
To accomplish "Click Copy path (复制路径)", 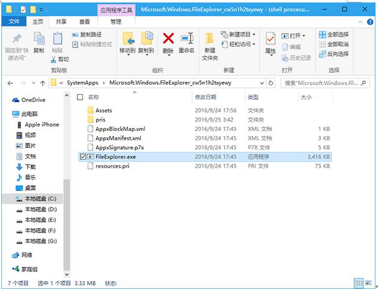I will (x=87, y=35).
